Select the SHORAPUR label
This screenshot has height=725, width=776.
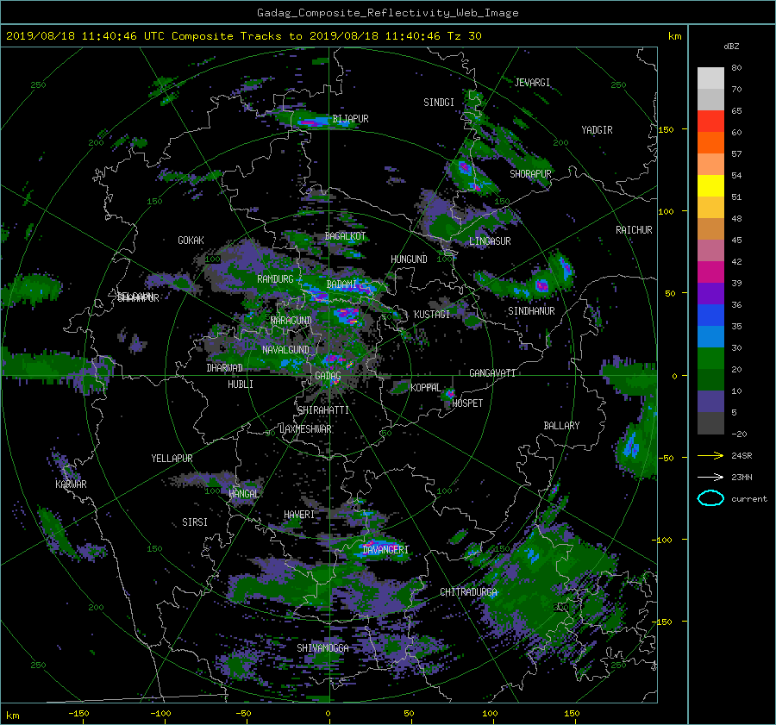click(x=530, y=174)
